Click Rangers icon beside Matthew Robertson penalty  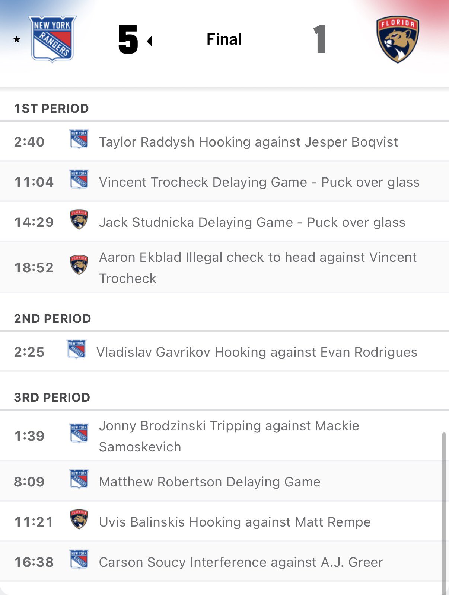pyautogui.click(x=79, y=479)
